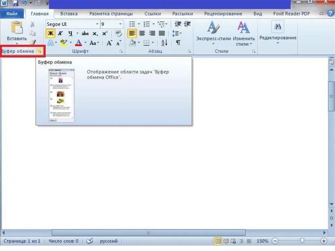This screenshot has width=335, height=251.
Task: Select align text right
Action: pyautogui.click(x=152, y=33)
